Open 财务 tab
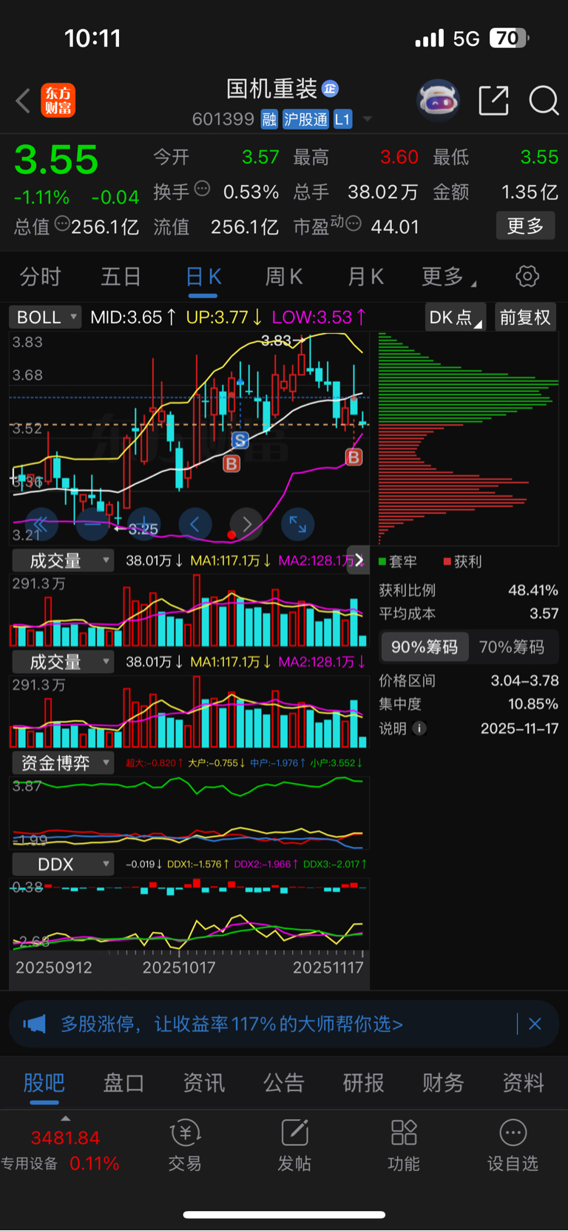Screen dimensions: 568x1231 coord(443,1083)
